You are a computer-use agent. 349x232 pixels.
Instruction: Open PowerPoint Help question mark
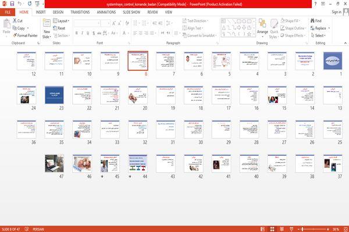click(x=315, y=4)
